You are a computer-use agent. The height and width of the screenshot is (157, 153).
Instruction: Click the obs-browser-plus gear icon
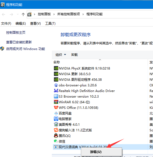[56, 85]
